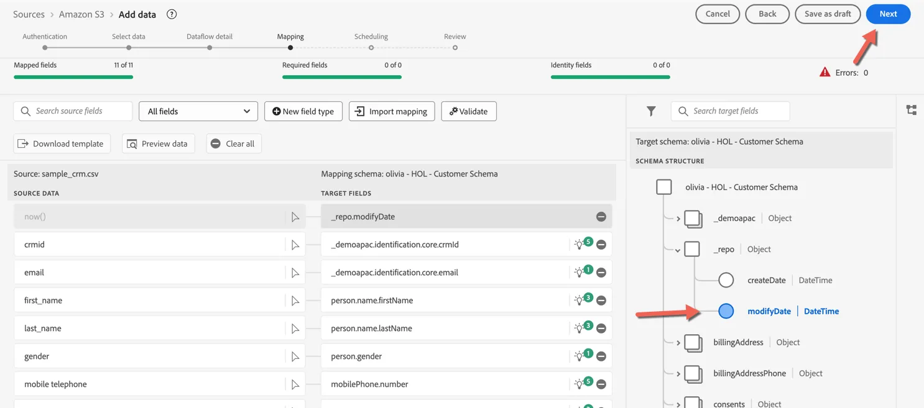Remove the person.name.lastName mapping
The image size is (924, 408).
601,329
